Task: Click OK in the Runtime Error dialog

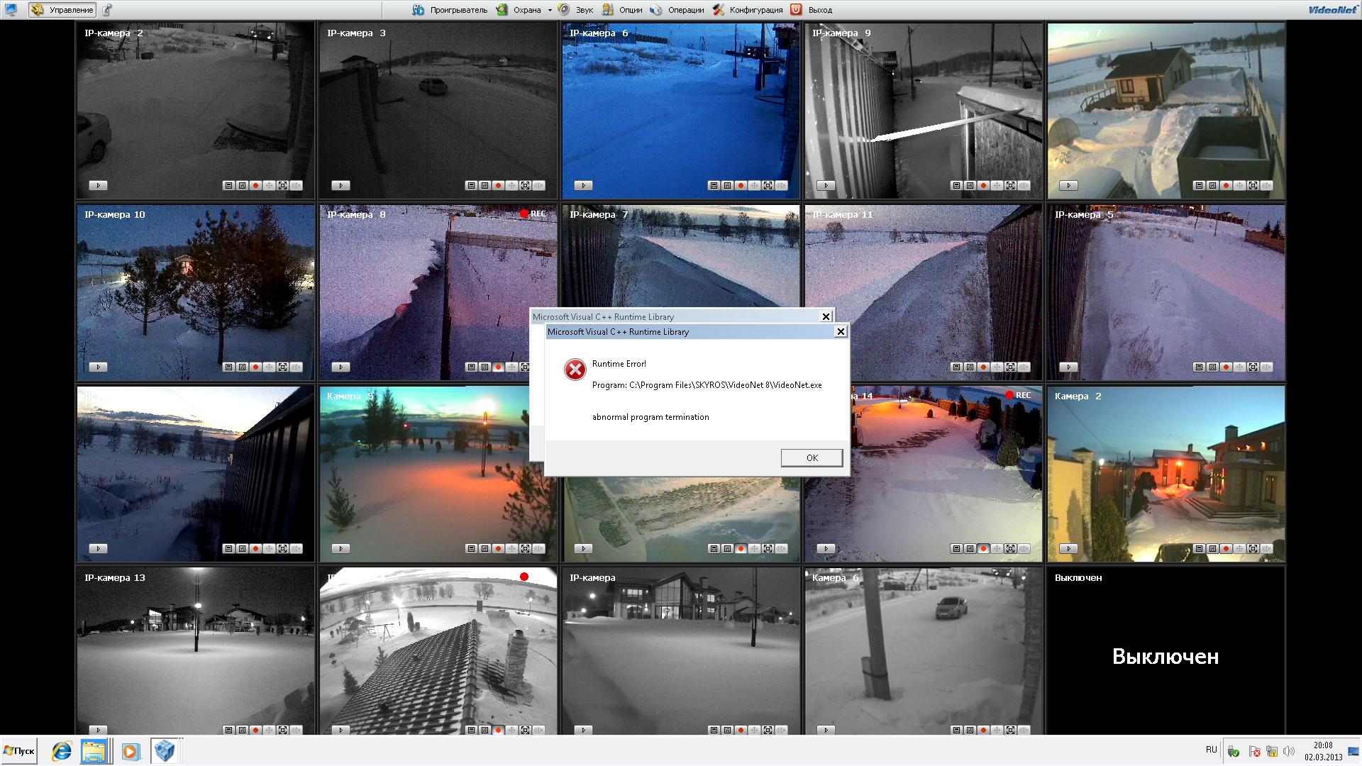Action: (812, 457)
